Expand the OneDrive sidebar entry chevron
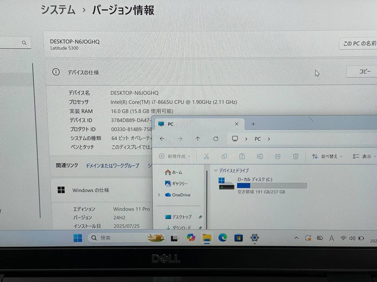This screenshot has width=377, height=282. pyautogui.click(x=159, y=195)
